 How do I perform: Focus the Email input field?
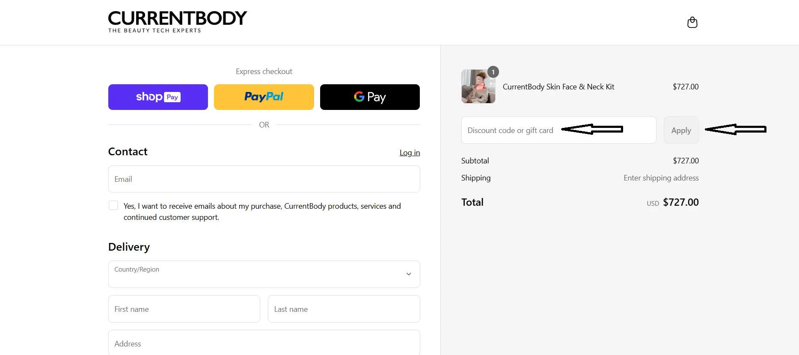click(264, 179)
